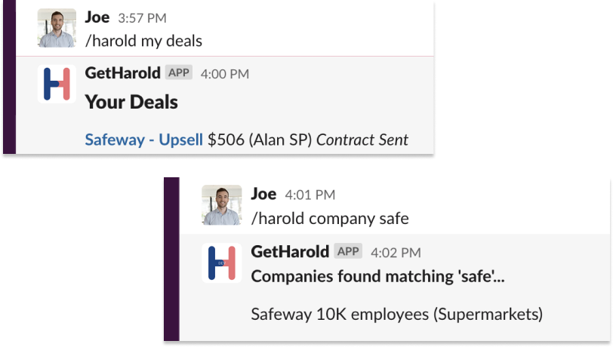Open Joe's profile name at 4:01 PM

point(263,194)
